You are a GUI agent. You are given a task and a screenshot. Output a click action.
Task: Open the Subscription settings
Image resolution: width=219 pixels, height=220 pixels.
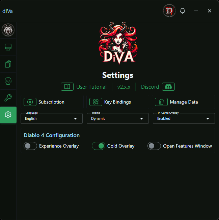tap(52, 102)
